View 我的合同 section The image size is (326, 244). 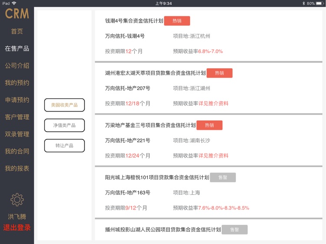click(17, 151)
